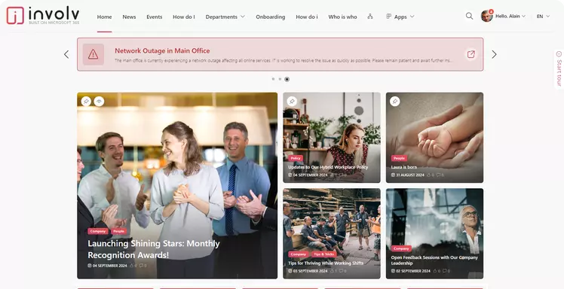Click the Policy tag on Hybrid Workplace card

tap(296, 158)
